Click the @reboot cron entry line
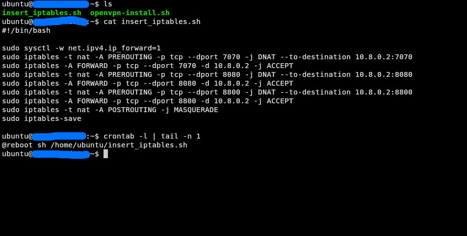Viewport: 467px width, 236px height. pos(94,145)
